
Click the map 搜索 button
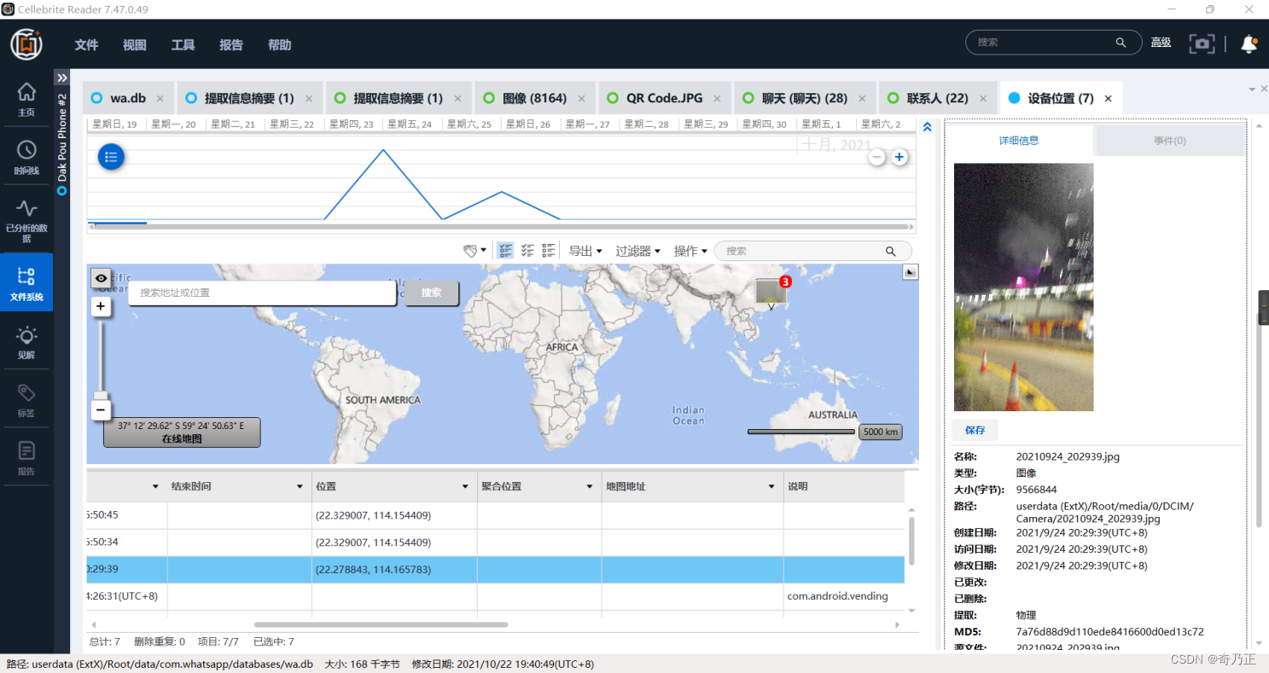pos(431,293)
